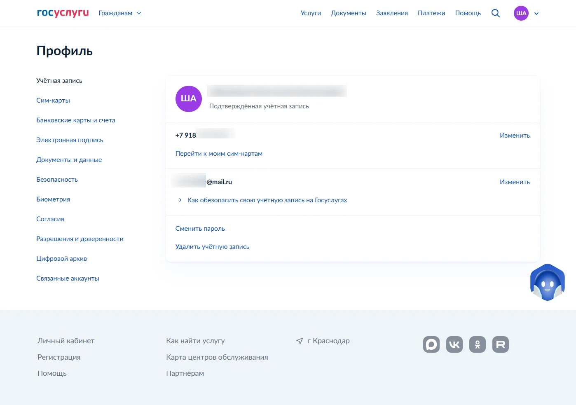
Task: Open the Безопасность section
Action: (x=57, y=180)
